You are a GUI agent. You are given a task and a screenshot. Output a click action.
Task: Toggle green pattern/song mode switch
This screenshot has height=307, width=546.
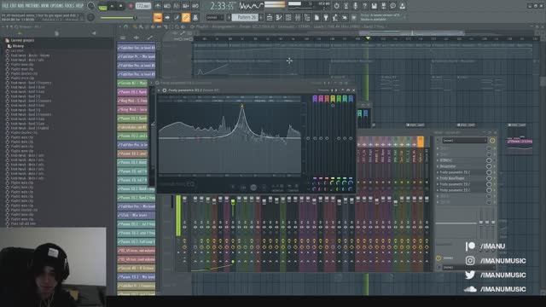102,6
